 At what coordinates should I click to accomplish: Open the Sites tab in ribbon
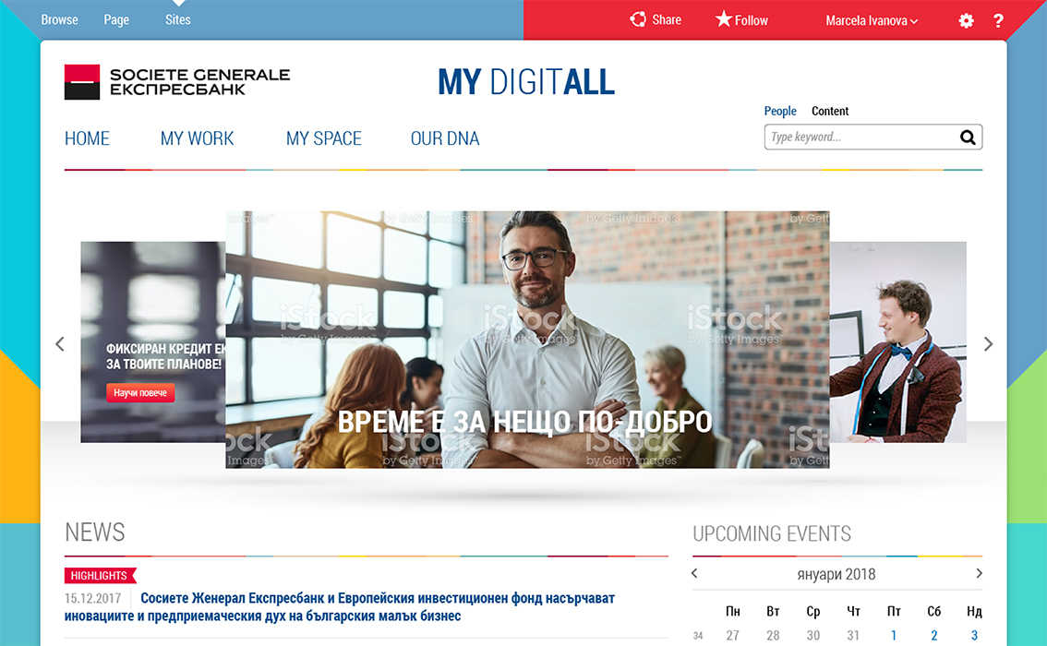tap(177, 20)
